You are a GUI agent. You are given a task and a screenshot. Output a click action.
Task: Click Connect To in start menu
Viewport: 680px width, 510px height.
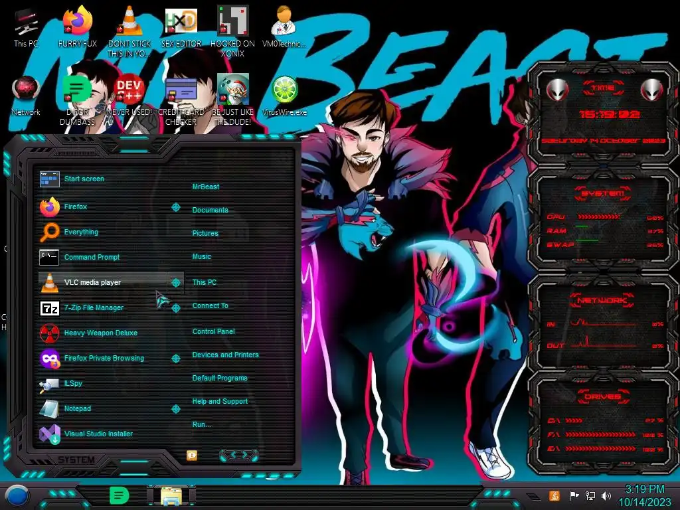pos(211,305)
